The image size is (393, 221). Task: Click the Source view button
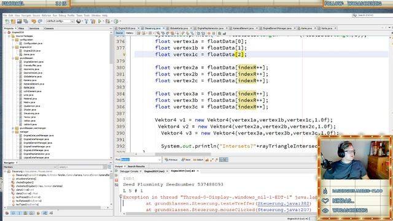119,33
